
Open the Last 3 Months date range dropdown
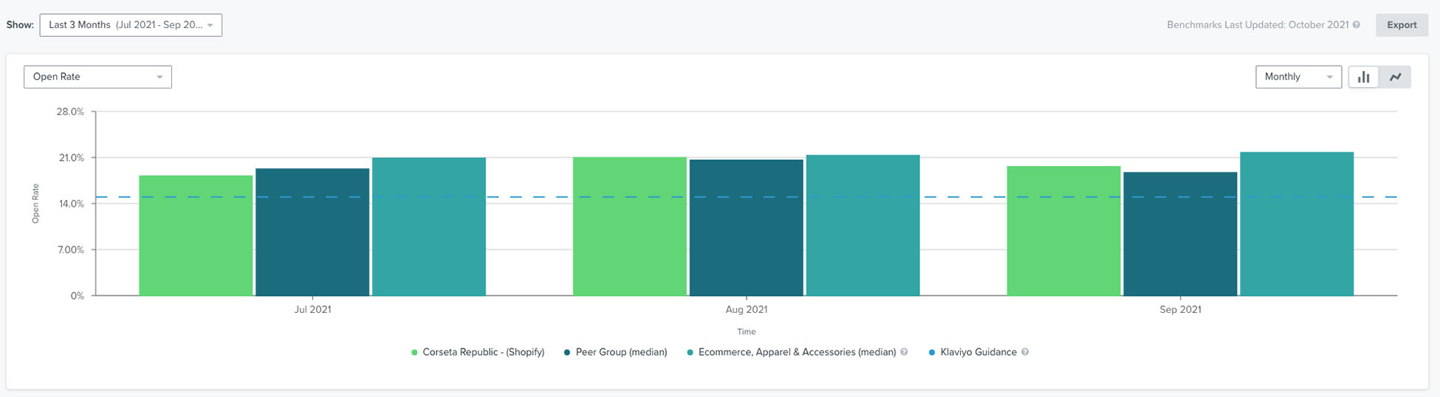coord(131,25)
